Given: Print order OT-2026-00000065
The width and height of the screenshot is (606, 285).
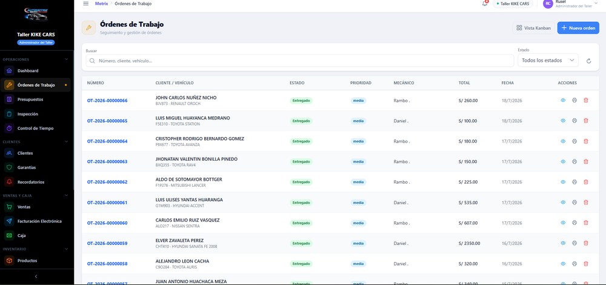Looking at the screenshot, I should tap(574, 121).
